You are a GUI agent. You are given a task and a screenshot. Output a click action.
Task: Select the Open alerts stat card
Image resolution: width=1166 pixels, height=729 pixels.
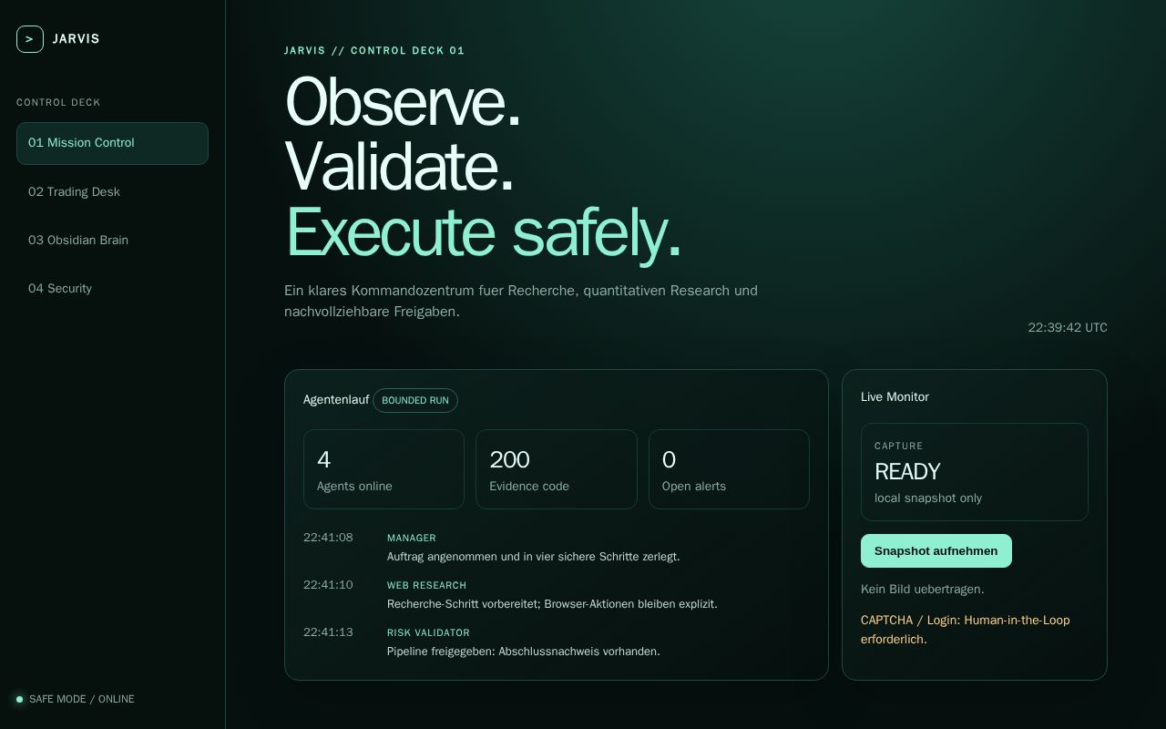click(x=729, y=469)
